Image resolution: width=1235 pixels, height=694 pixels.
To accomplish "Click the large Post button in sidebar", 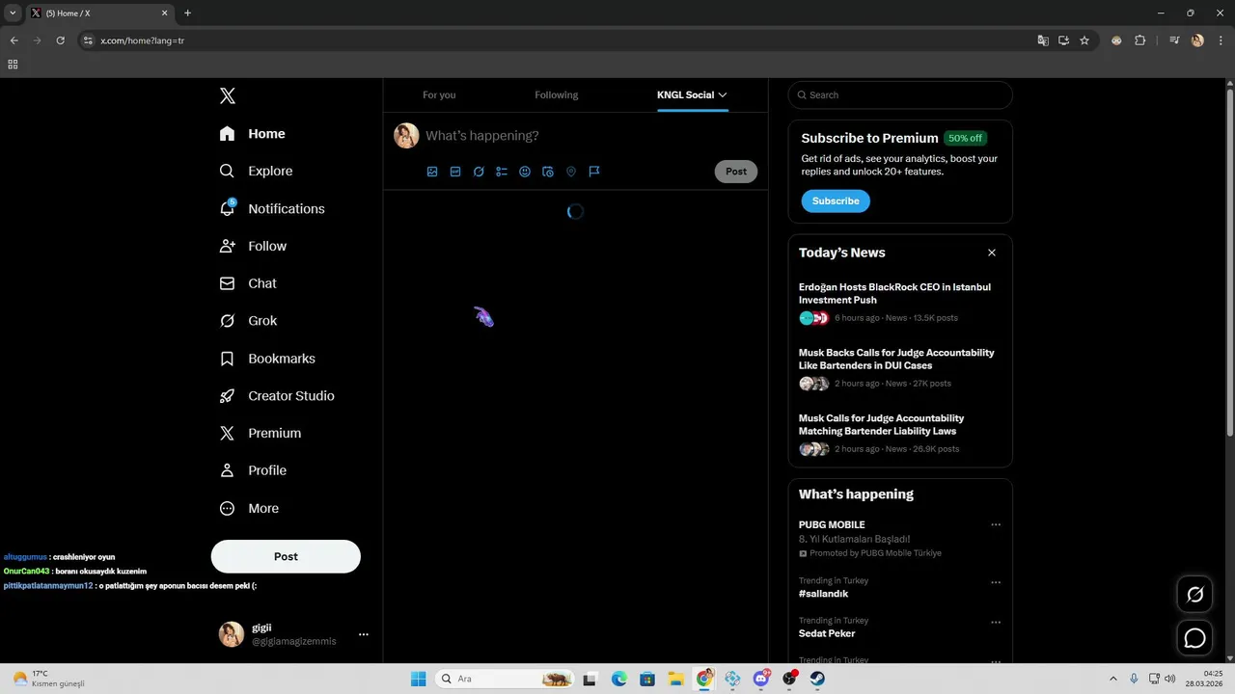I will [x=286, y=556].
